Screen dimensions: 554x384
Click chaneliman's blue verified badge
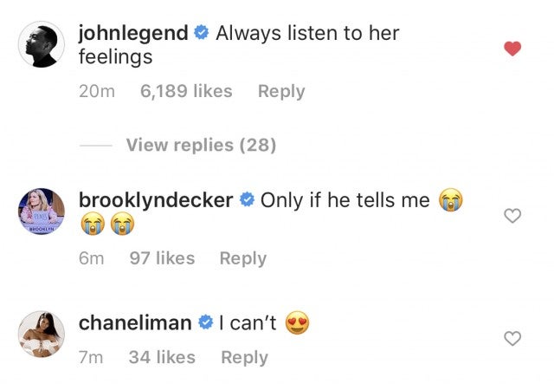(x=206, y=324)
